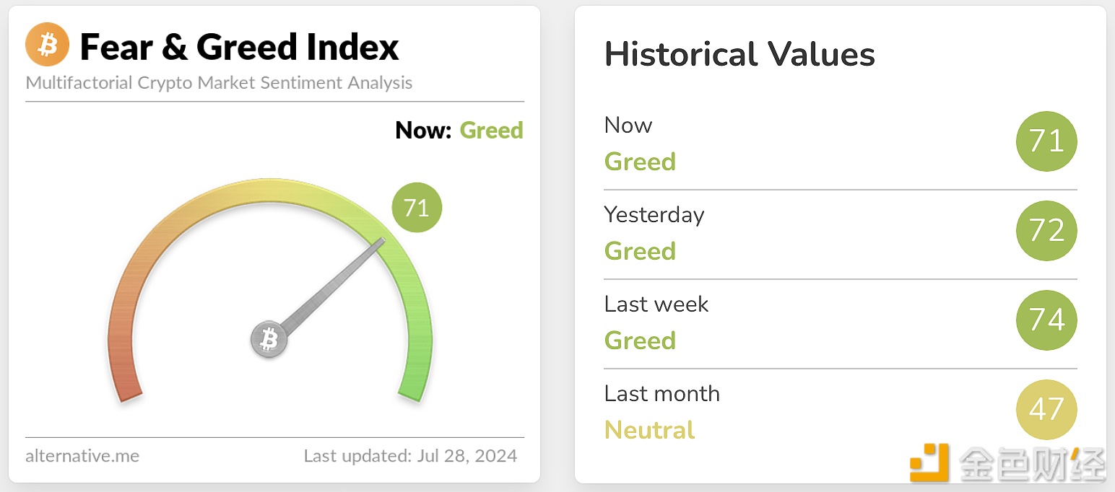Viewport: 1115px width, 492px height.
Task: Click the alternative.me source link
Action: 82,456
